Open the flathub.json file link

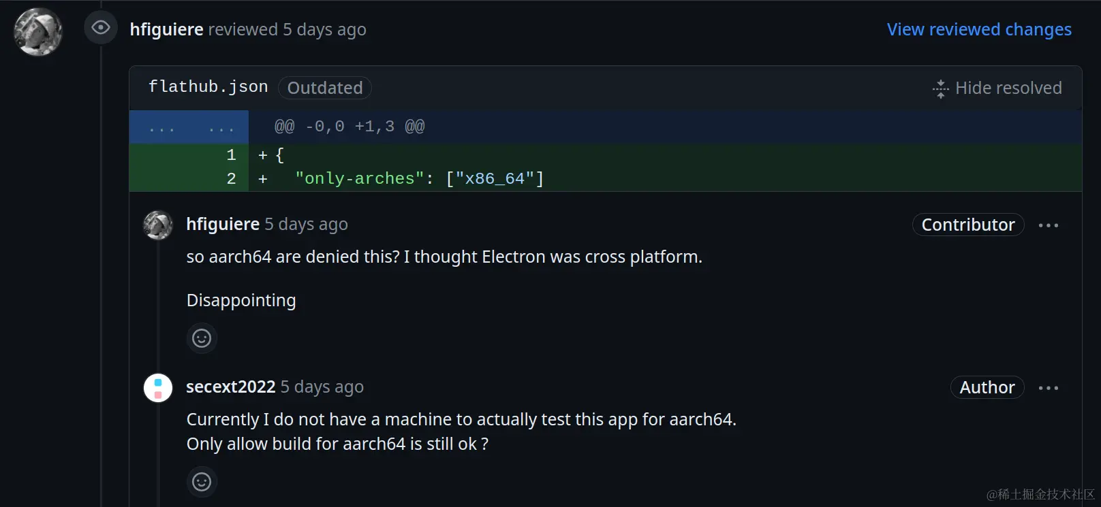click(x=208, y=87)
